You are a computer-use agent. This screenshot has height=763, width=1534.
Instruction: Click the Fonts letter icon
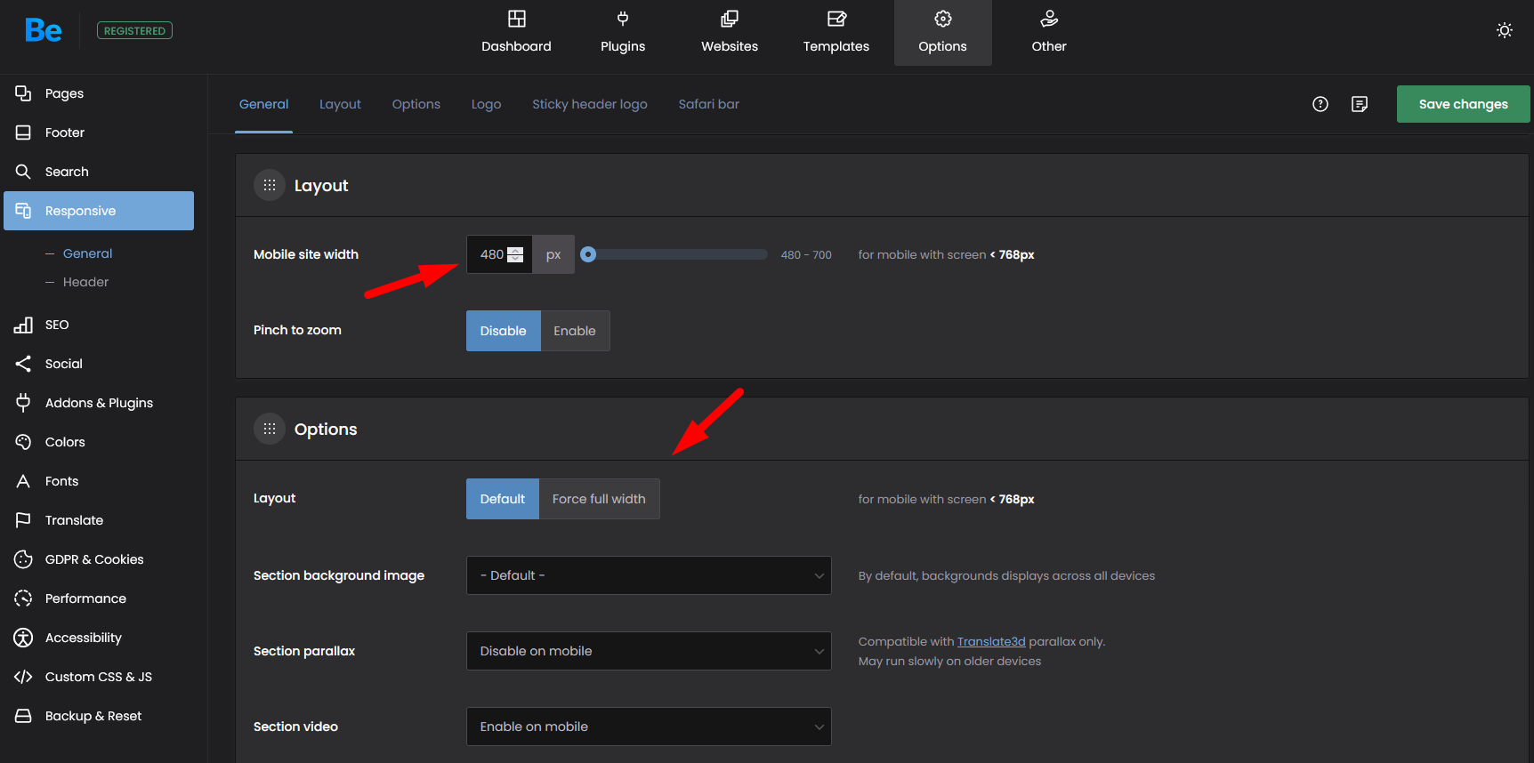(x=23, y=481)
